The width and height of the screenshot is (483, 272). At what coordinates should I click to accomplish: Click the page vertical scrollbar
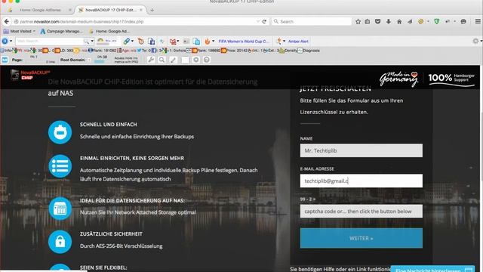click(x=481, y=168)
